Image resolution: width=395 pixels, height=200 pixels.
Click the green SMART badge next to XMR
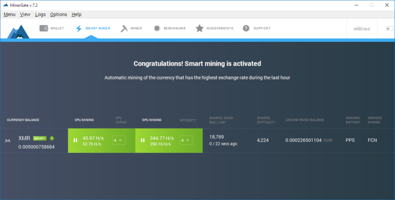point(40,138)
